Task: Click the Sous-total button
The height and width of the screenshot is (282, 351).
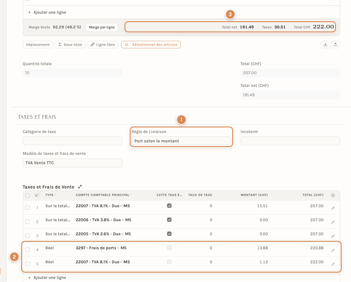Action: pos(70,45)
